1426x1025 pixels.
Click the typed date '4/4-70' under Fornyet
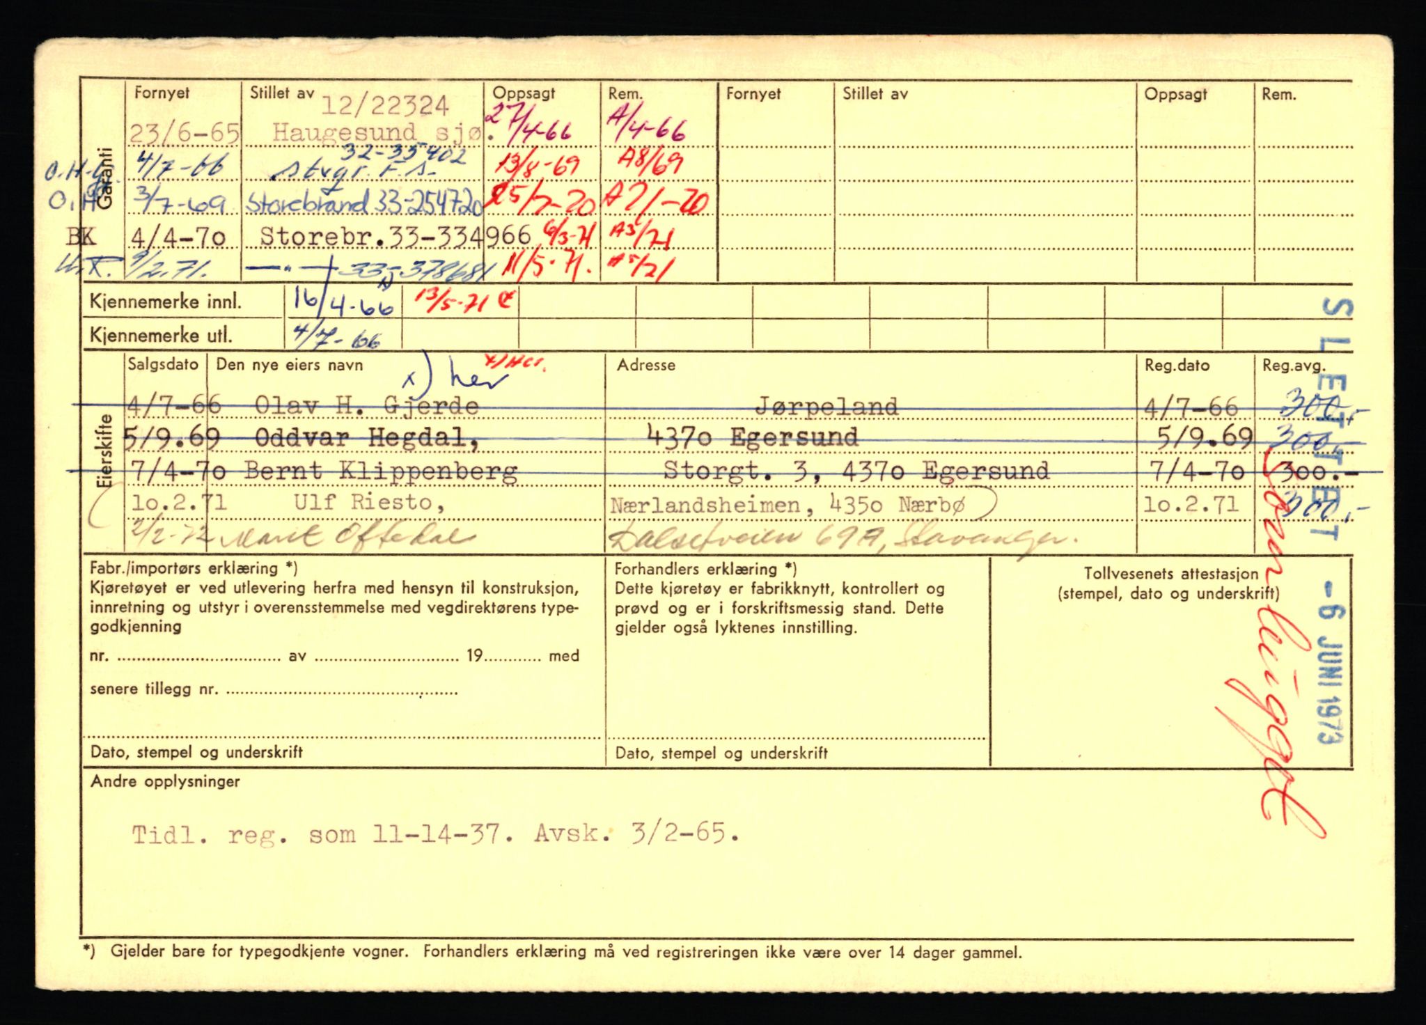point(178,237)
